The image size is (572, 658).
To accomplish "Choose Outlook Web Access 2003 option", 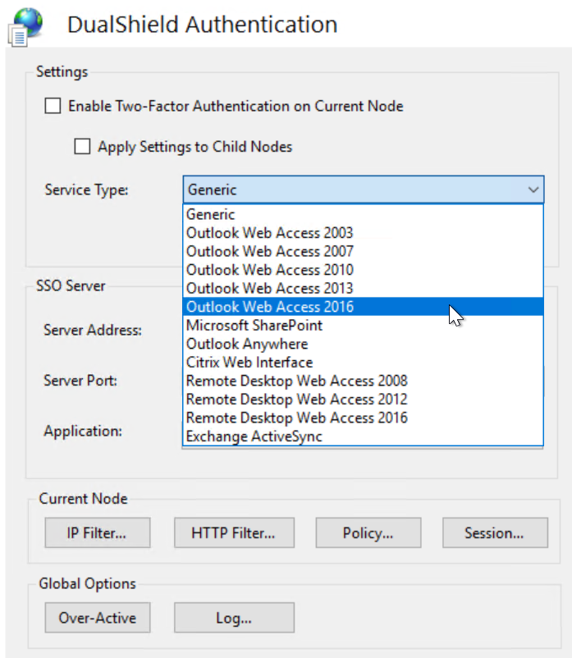I will pos(269,233).
